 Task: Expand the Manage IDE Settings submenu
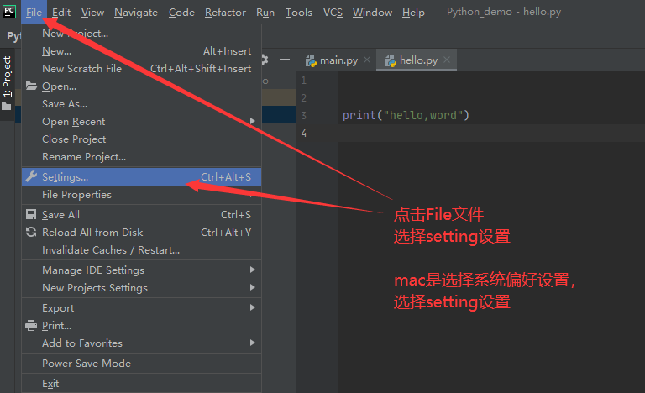pyautogui.click(x=253, y=270)
